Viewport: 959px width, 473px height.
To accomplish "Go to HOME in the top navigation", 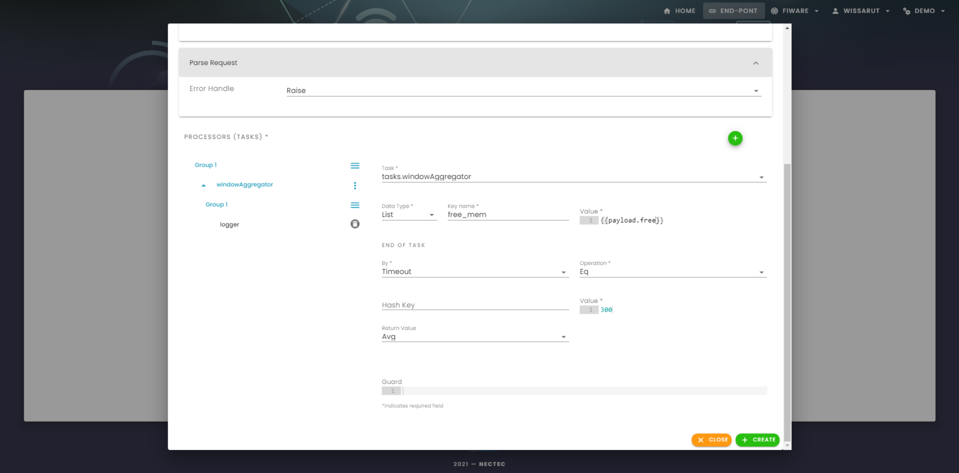I will tap(679, 11).
